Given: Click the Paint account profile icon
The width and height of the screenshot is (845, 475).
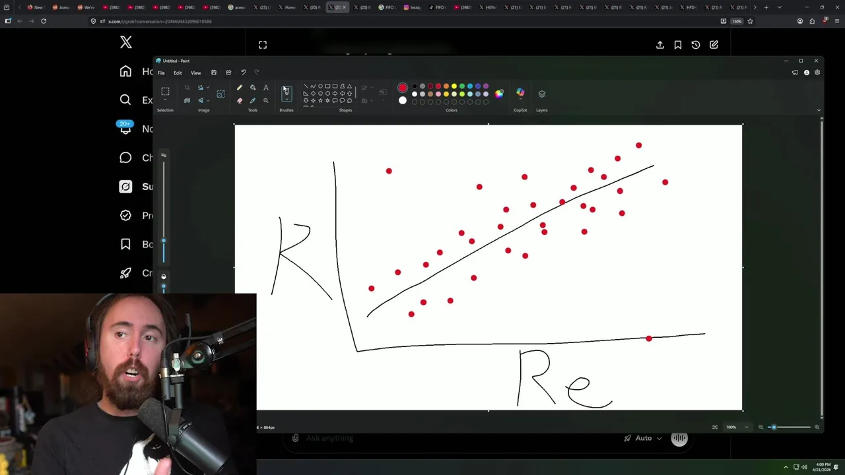Looking at the screenshot, I should pyautogui.click(x=806, y=73).
